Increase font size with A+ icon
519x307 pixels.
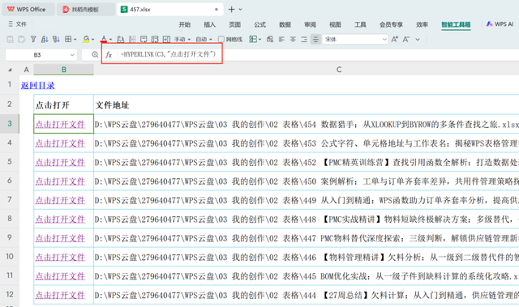[x=395, y=40]
